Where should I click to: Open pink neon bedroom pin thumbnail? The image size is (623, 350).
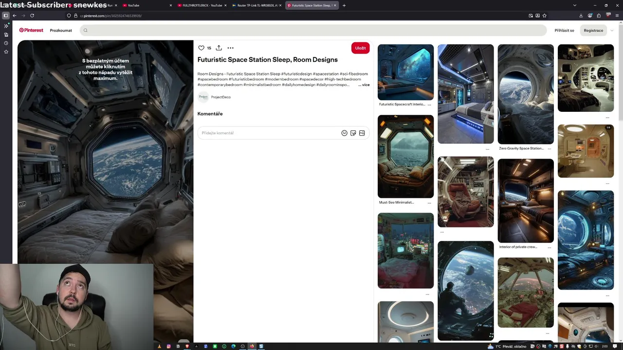pyautogui.click(x=405, y=250)
